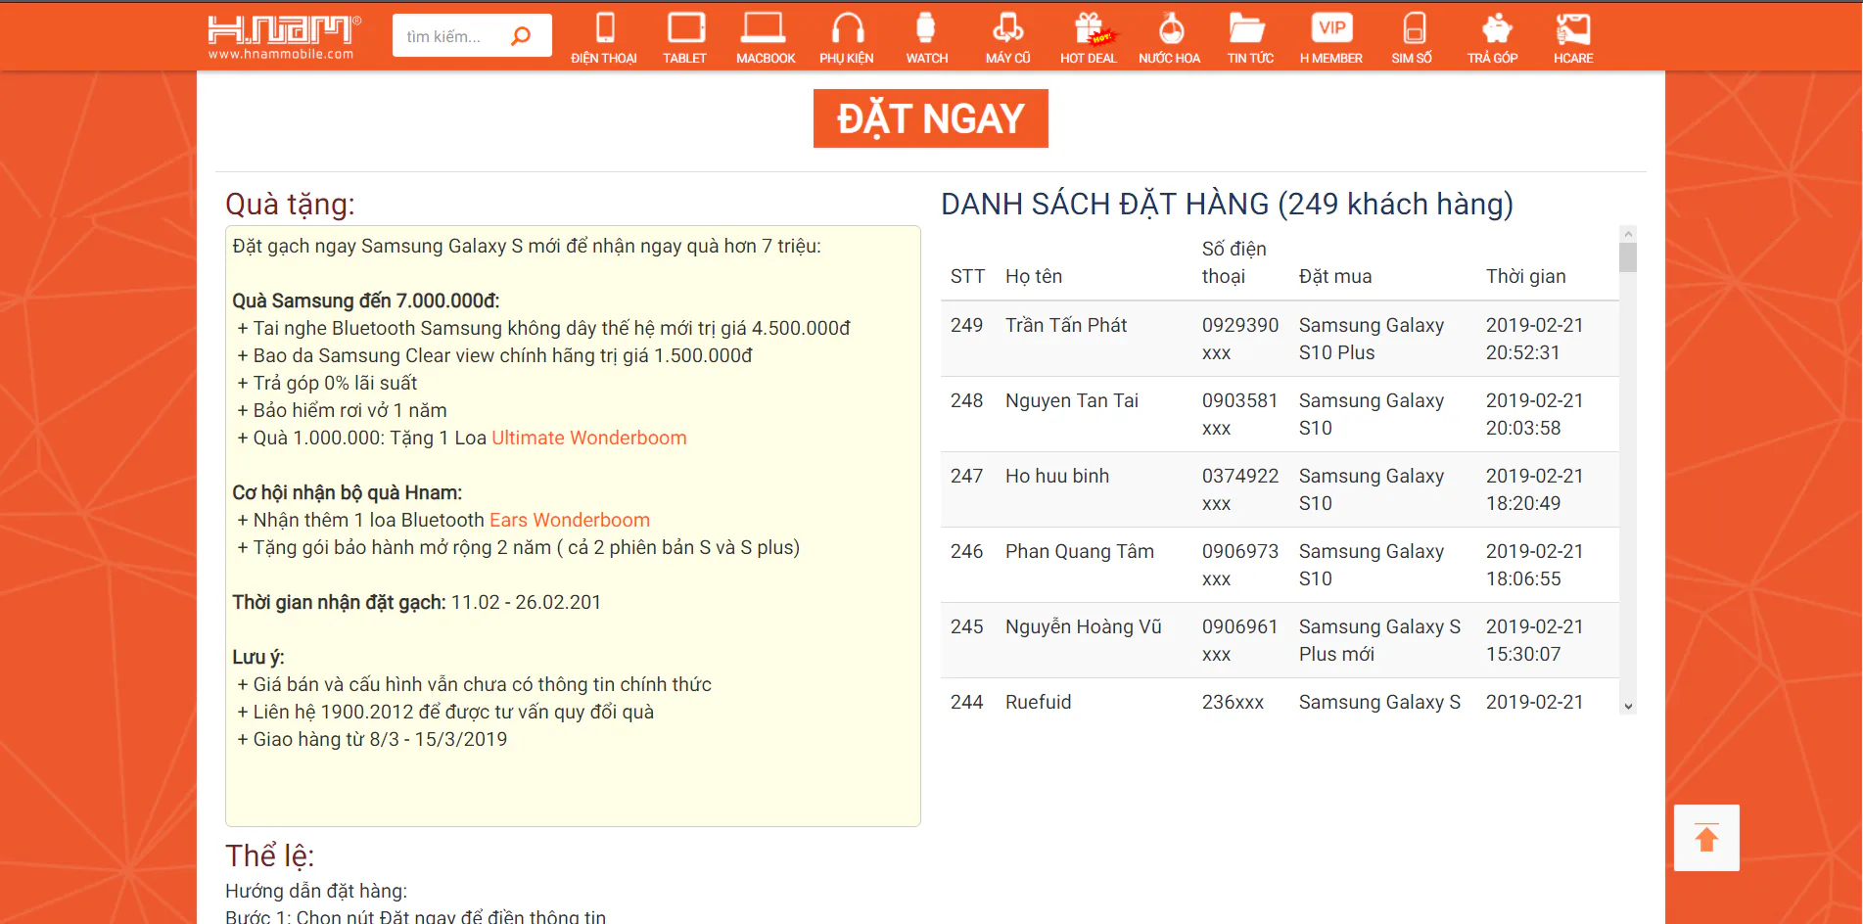Open the ĐIỆN THOẠI phone category icon
Viewport: 1863px width, 924px height.
[x=604, y=28]
